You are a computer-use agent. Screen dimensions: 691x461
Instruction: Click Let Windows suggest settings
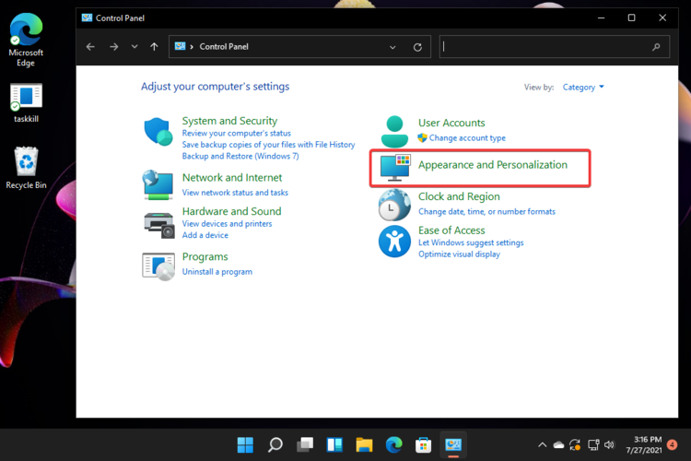(471, 242)
